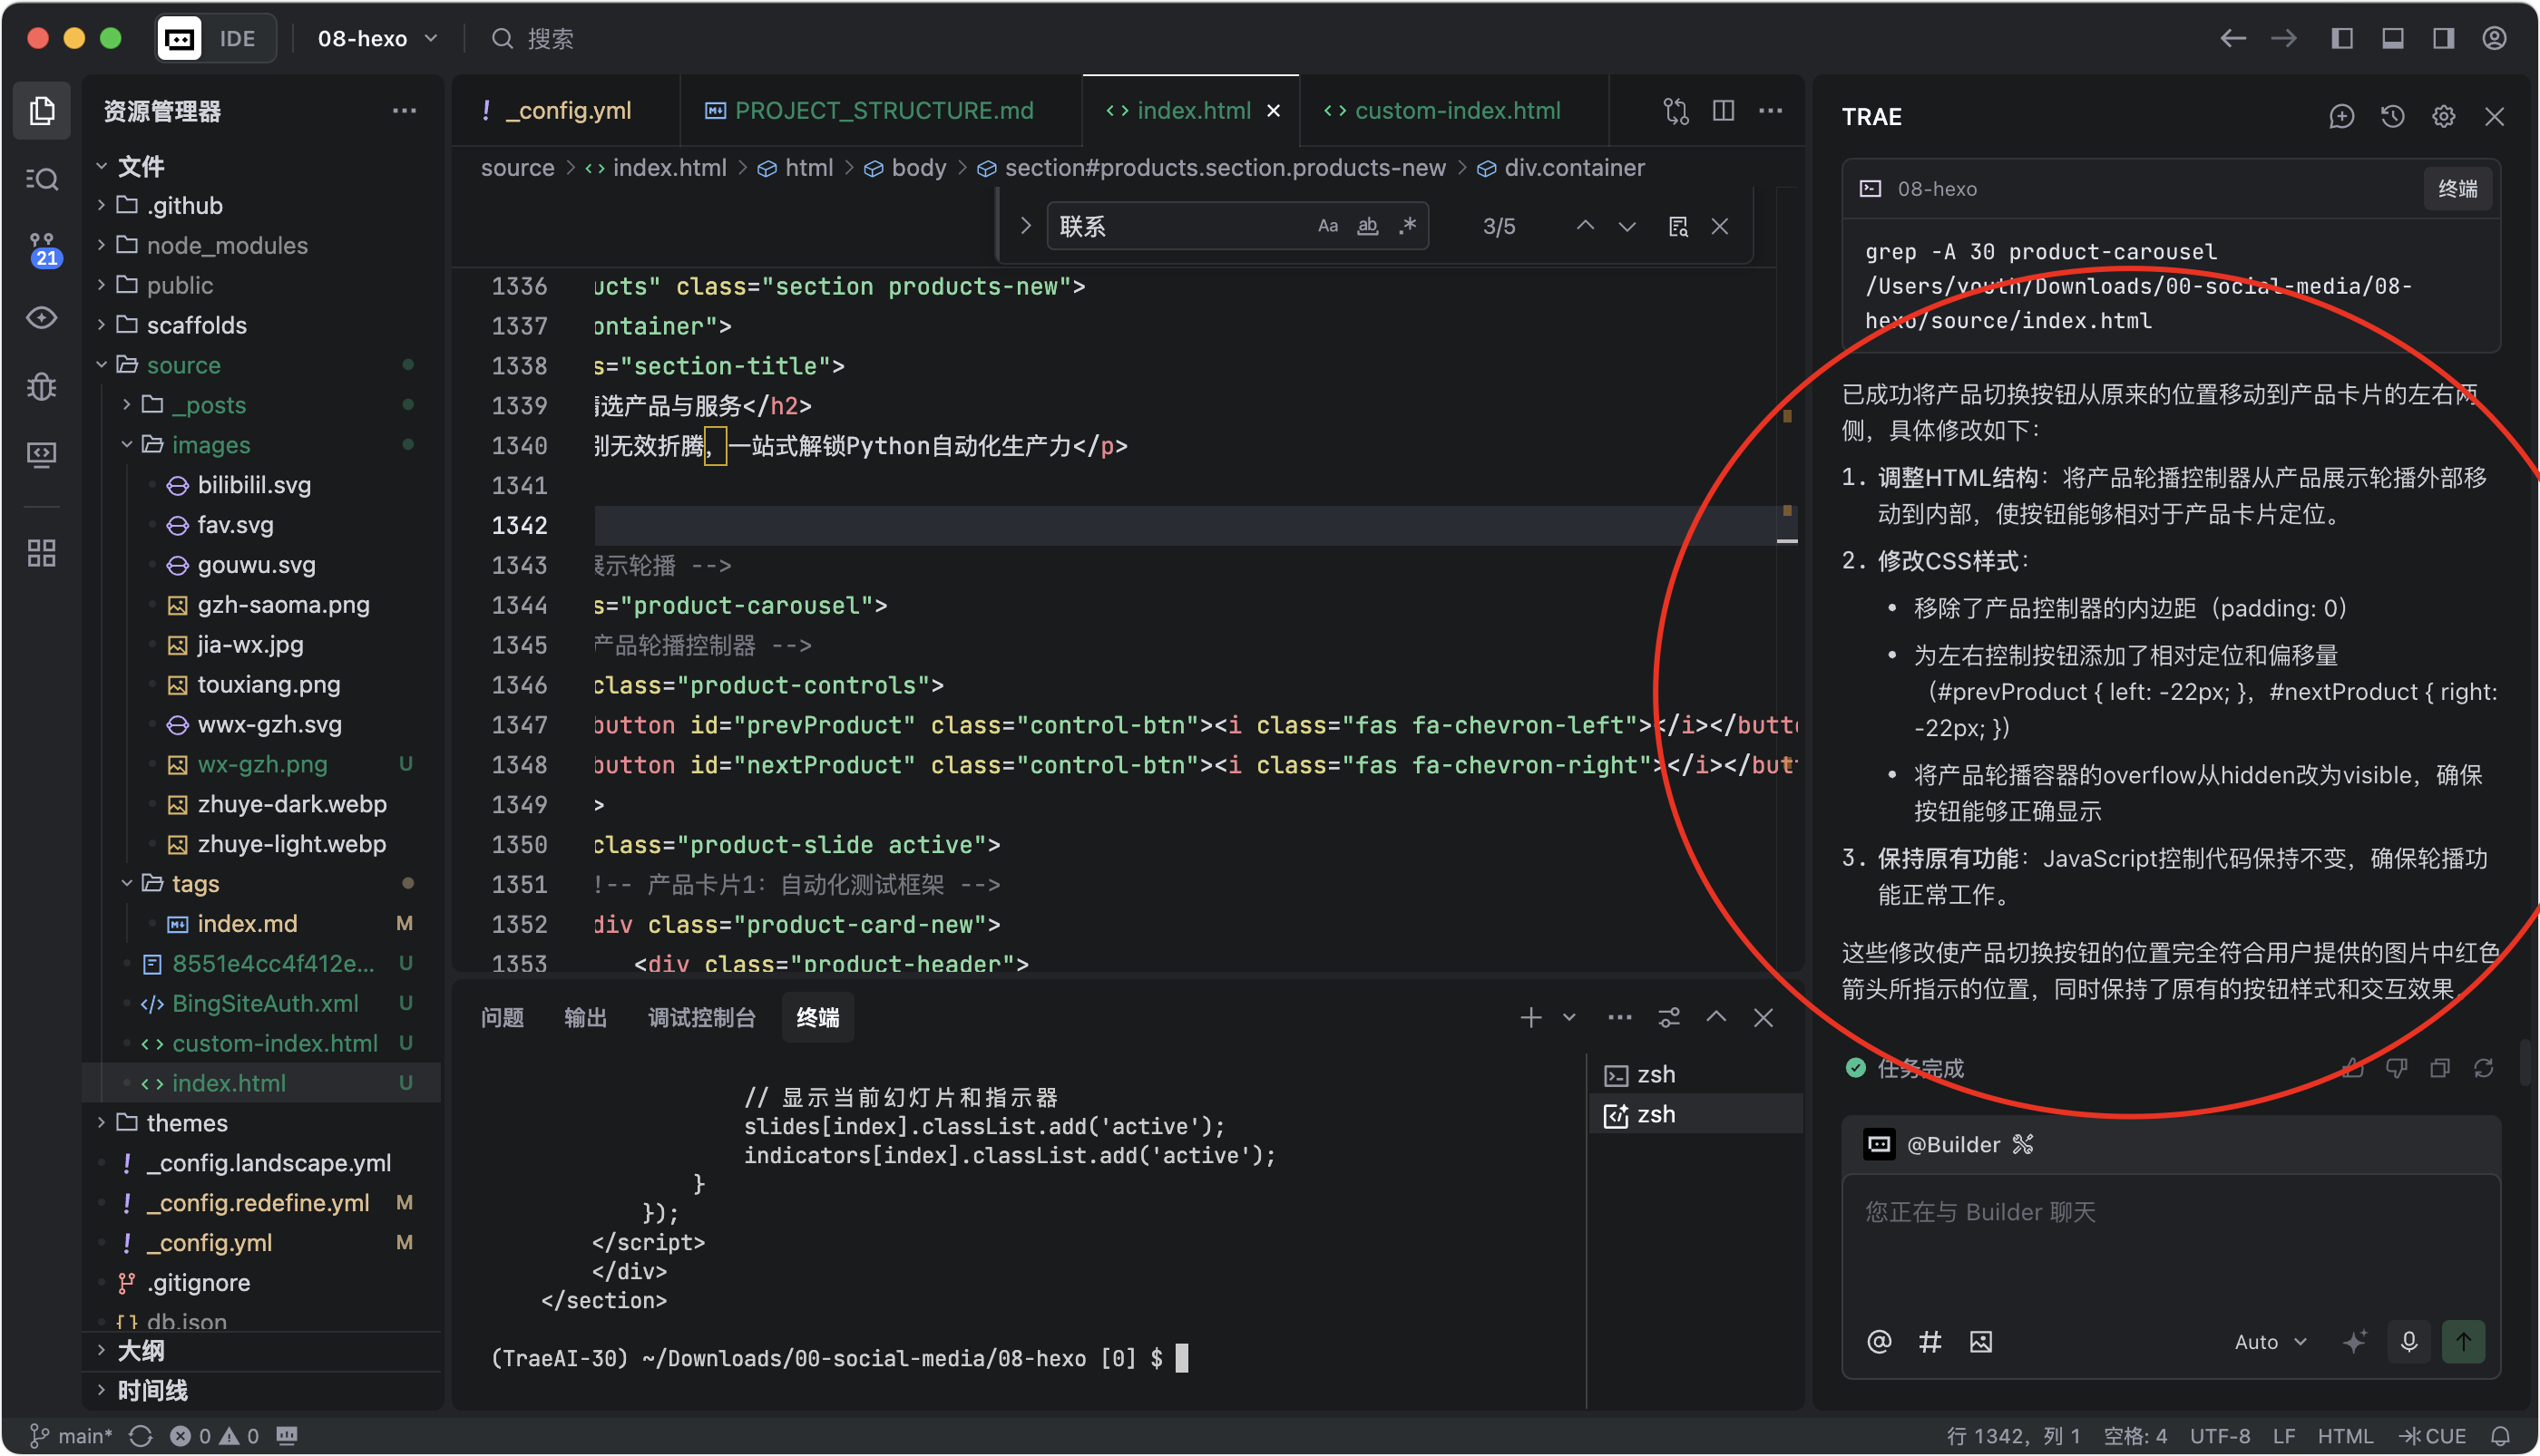Toggle regular expression search option
Image resolution: width=2540 pixels, height=1456 pixels.
[x=1408, y=226]
